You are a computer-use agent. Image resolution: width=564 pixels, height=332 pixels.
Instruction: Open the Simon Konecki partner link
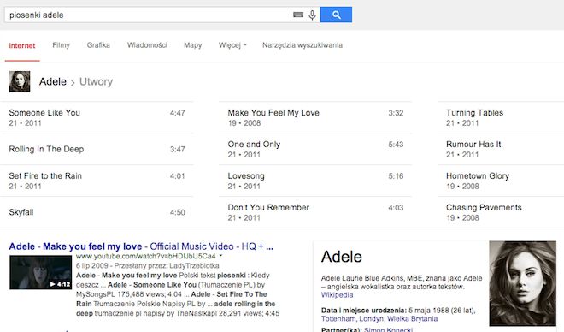point(388,329)
